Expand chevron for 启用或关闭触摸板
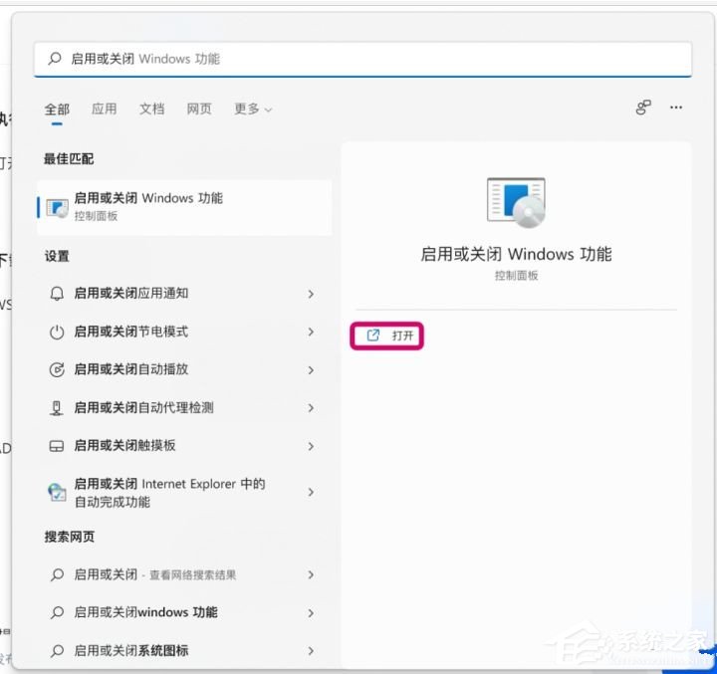This screenshot has width=717, height=674. click(x=311, y=446)
